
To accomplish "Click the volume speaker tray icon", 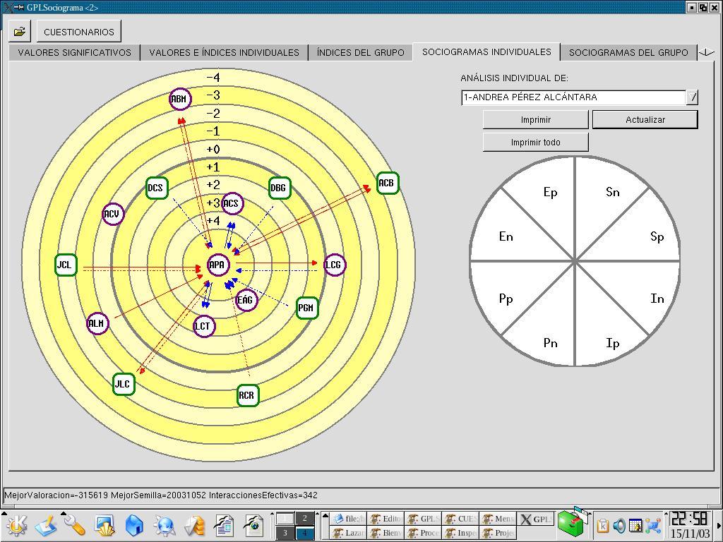I will pyautogui.click(x=619, y=525).
